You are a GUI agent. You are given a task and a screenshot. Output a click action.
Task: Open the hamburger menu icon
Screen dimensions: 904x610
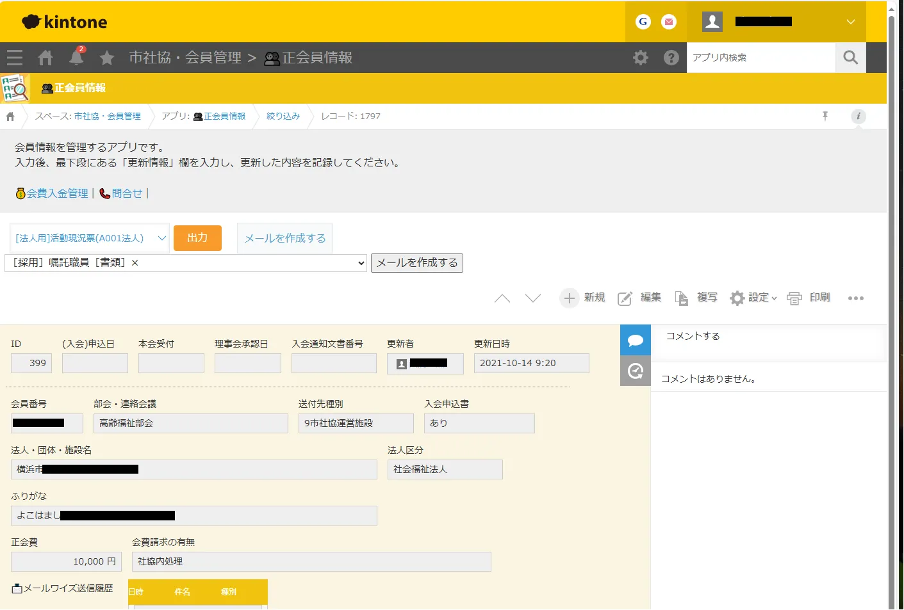[15, 58]
